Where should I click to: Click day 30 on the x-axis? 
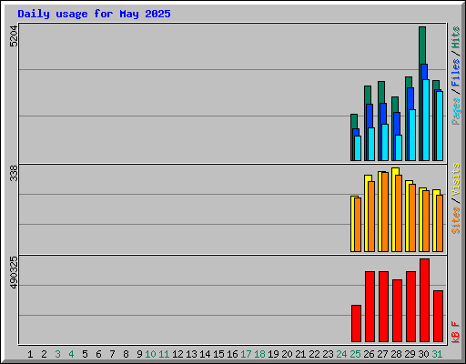(x=423, y=354)
